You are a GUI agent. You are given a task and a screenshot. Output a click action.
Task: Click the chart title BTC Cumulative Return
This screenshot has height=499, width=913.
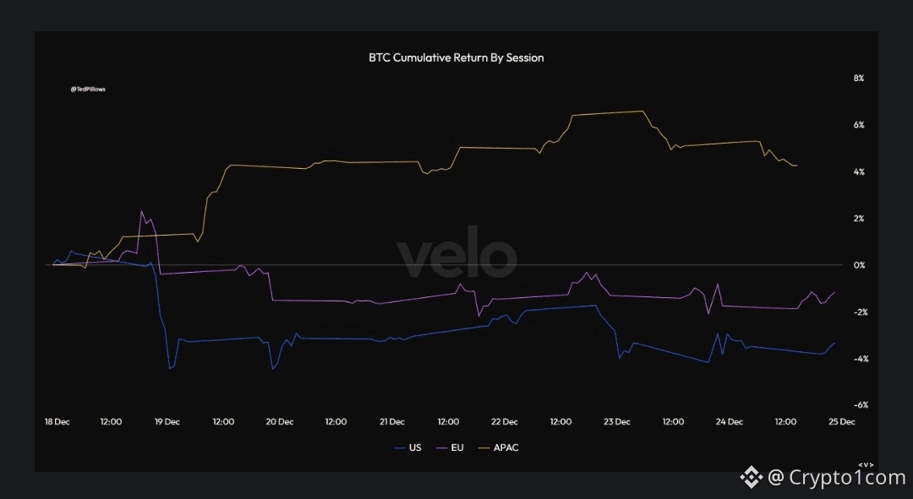pos(456,58)
